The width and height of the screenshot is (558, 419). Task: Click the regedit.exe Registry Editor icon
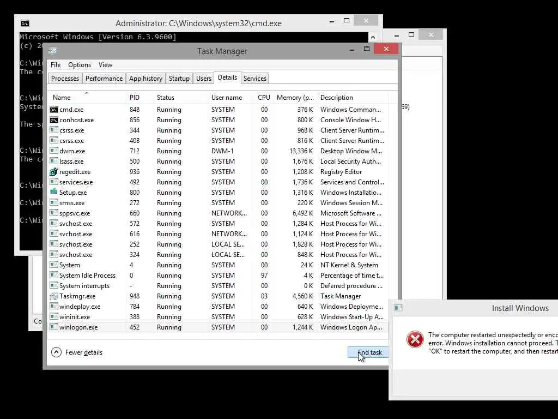(54, 171)
